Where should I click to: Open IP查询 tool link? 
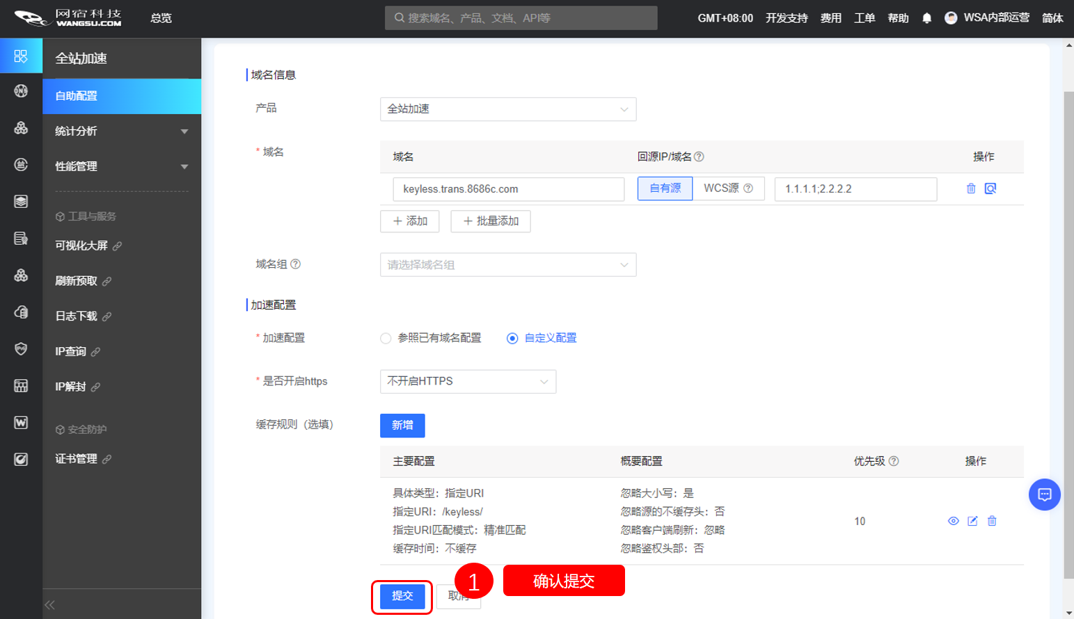pos(70,352)
